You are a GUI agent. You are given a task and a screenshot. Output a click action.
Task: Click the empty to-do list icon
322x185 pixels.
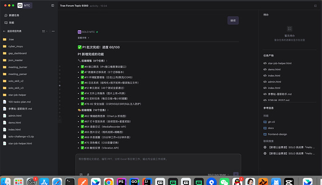coord(289,28)
